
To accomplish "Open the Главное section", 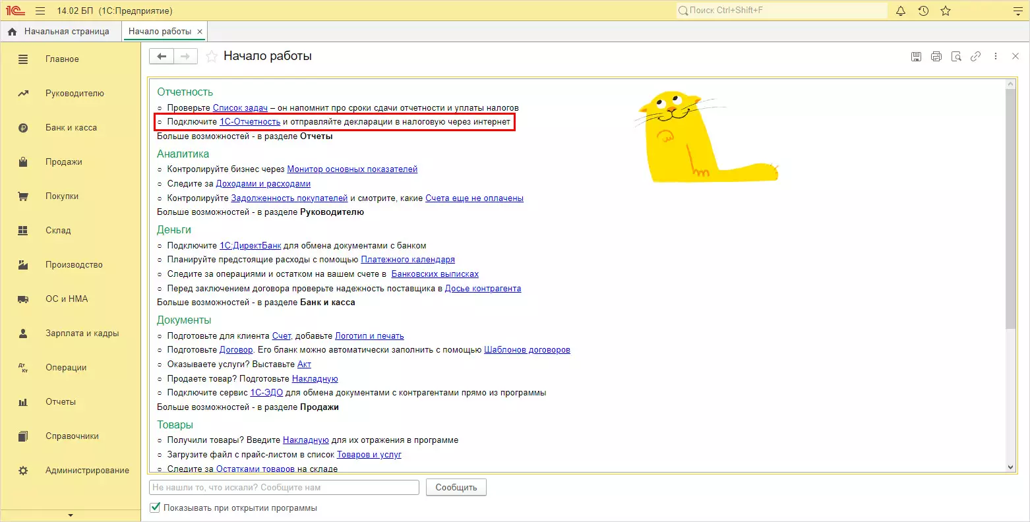I will [62, 59].
